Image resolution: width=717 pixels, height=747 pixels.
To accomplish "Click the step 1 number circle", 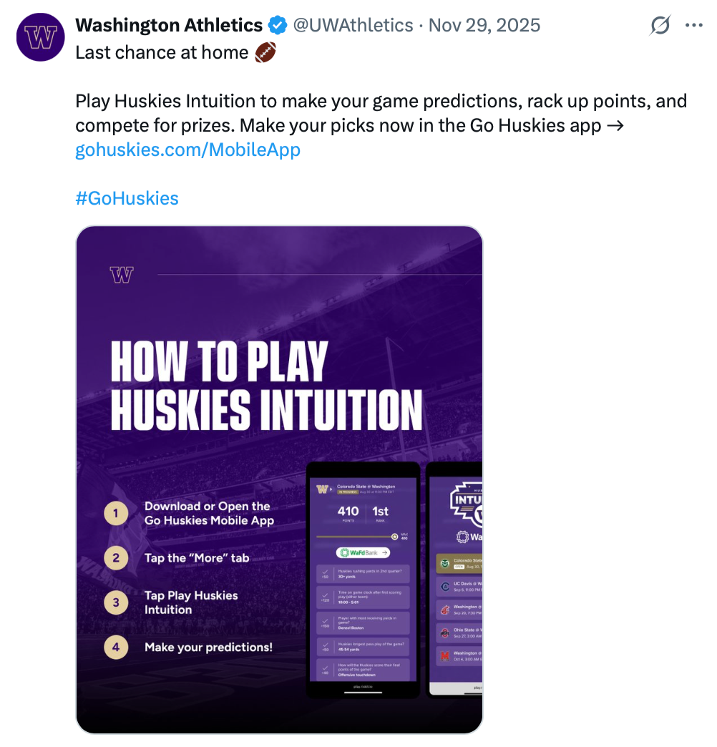I will (x=116, y=513).
